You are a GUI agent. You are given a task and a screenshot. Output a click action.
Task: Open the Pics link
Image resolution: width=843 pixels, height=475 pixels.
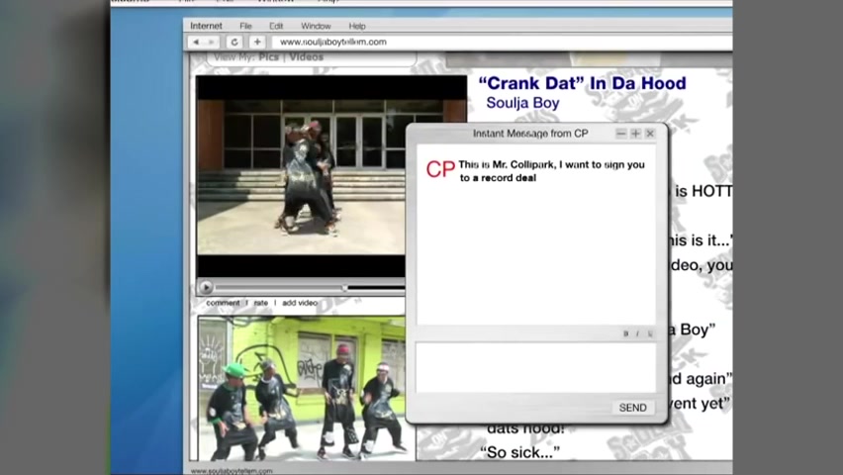pos(268,57)
